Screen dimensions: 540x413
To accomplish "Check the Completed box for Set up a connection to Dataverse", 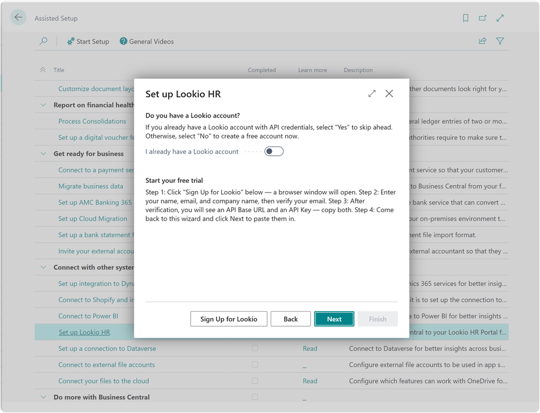I will coord(254,348).
